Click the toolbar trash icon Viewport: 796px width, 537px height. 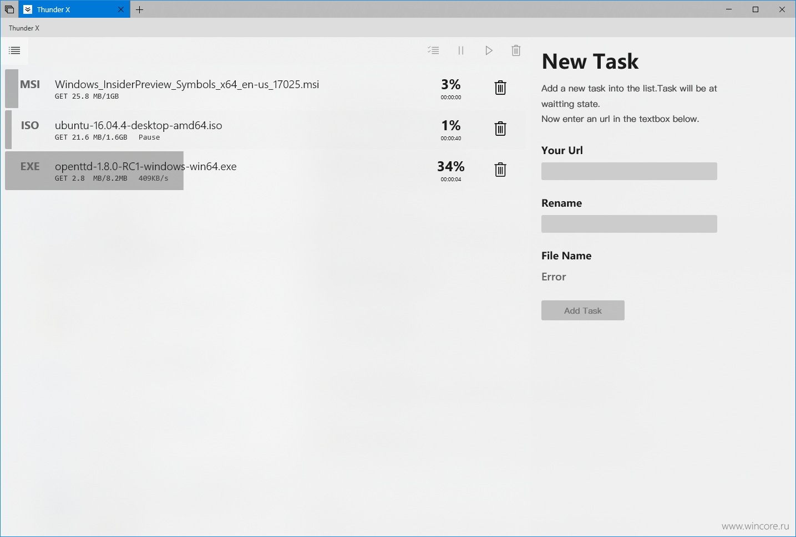pos(516,50)
